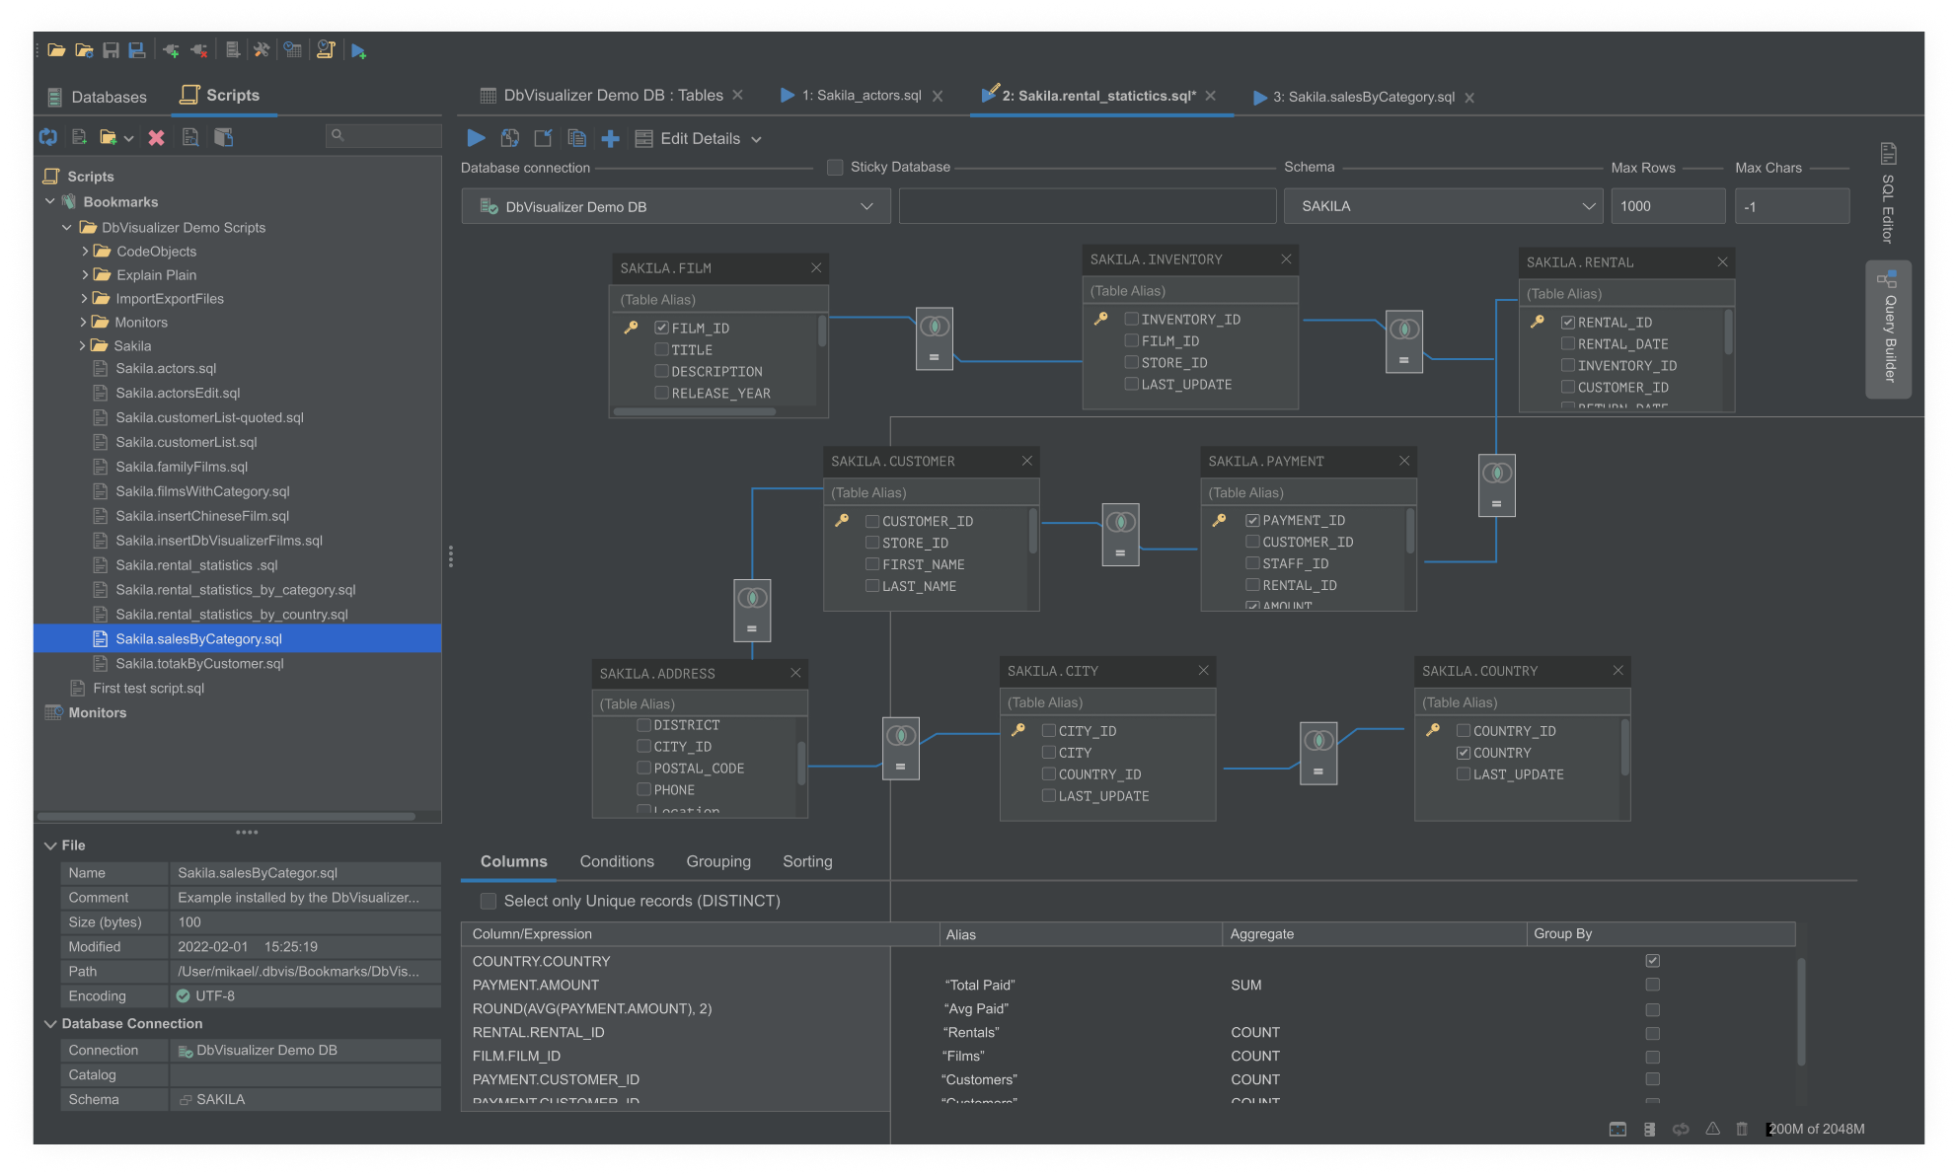Click the blue plus icon in the editor toolbar
Image resolution: width=1956 pixels, height=1176 pixels.
click(611, 138)
